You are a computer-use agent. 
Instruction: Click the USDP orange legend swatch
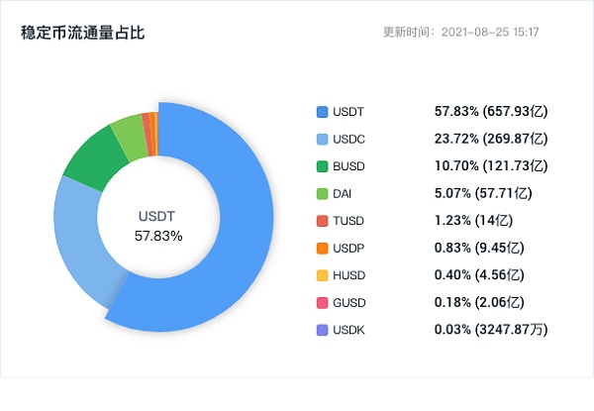coord(322,248)
